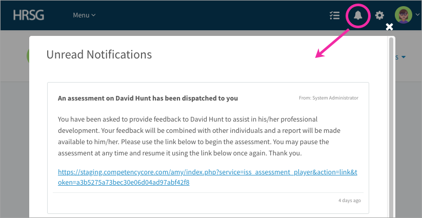The image size is (422, 218).
Task: Click the dimmed background left of the popup
Action: 14,134
